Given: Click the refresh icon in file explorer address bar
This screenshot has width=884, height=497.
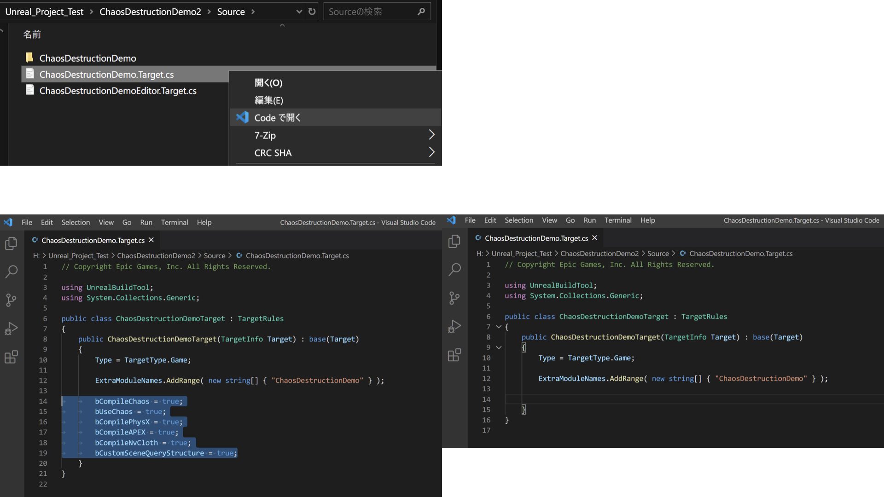Looking at the screenshot, I should point(312,12).
